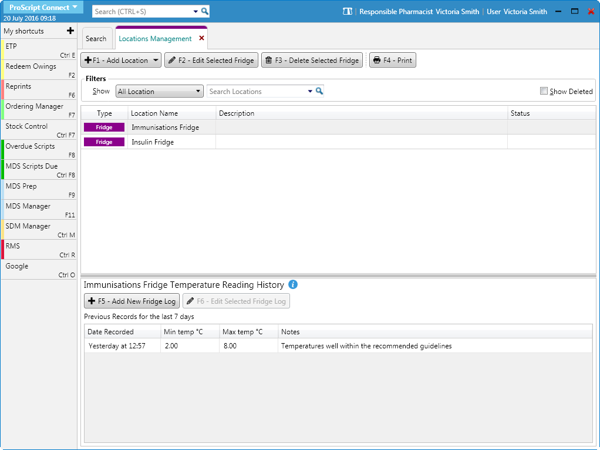Expand the Search Locations dropdown arrow
This screenshot has width=600, height=450.
(310, 91)
